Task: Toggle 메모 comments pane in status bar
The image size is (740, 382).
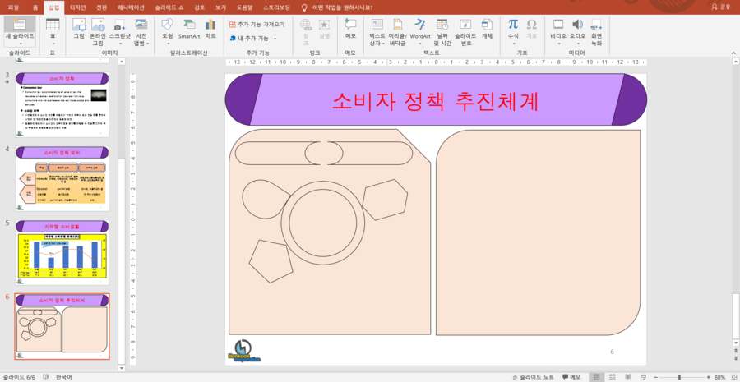Action: point(572,377)
